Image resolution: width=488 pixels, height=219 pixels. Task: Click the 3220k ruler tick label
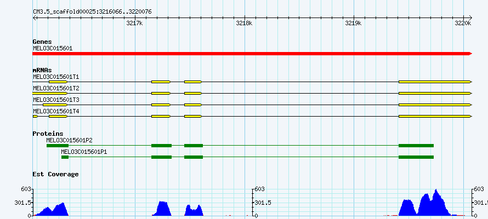463,23
